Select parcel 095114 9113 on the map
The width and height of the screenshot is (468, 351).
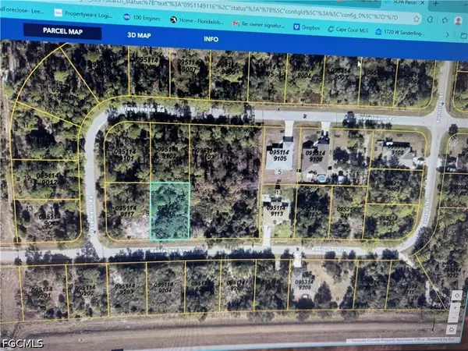pos(277,211)
